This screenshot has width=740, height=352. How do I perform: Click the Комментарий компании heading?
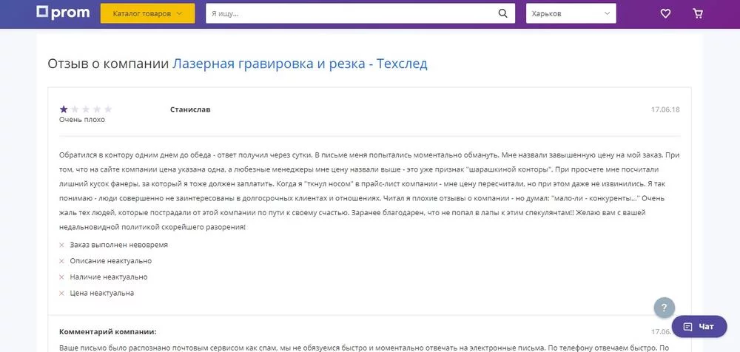tap(107, 332)
